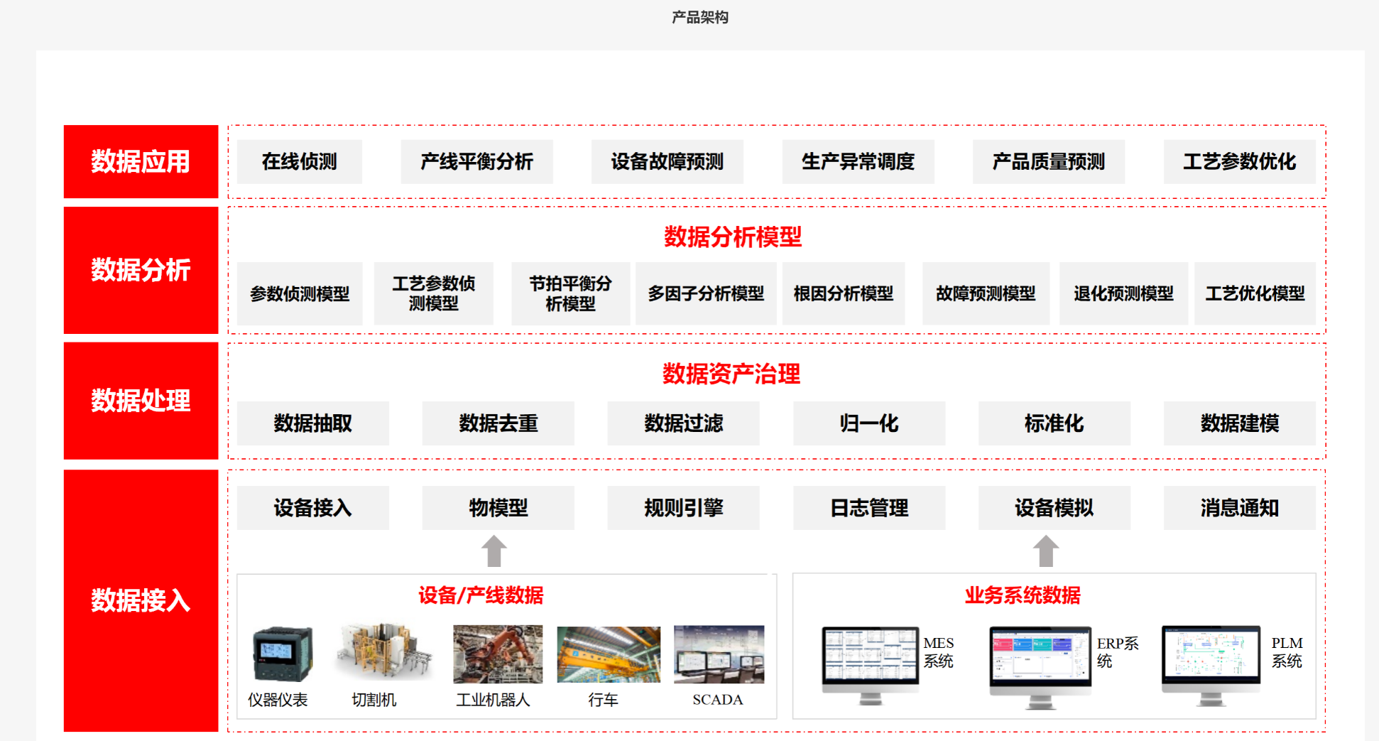
Task: Click the 设备故障预测 box
Action: point(667,162)
